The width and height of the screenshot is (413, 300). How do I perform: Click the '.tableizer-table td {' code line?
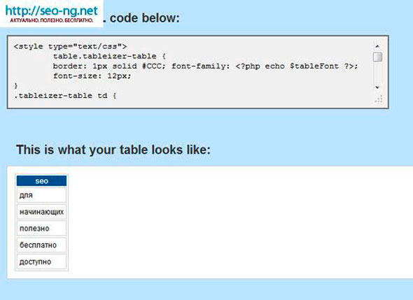click(x=65, y=96)
